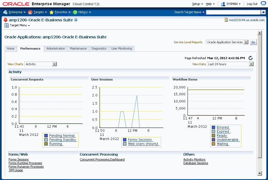Click the Waiting orange color swatch
Image resolution: width=268 pixels, height=180 pixels.
[x=213, y=144]
